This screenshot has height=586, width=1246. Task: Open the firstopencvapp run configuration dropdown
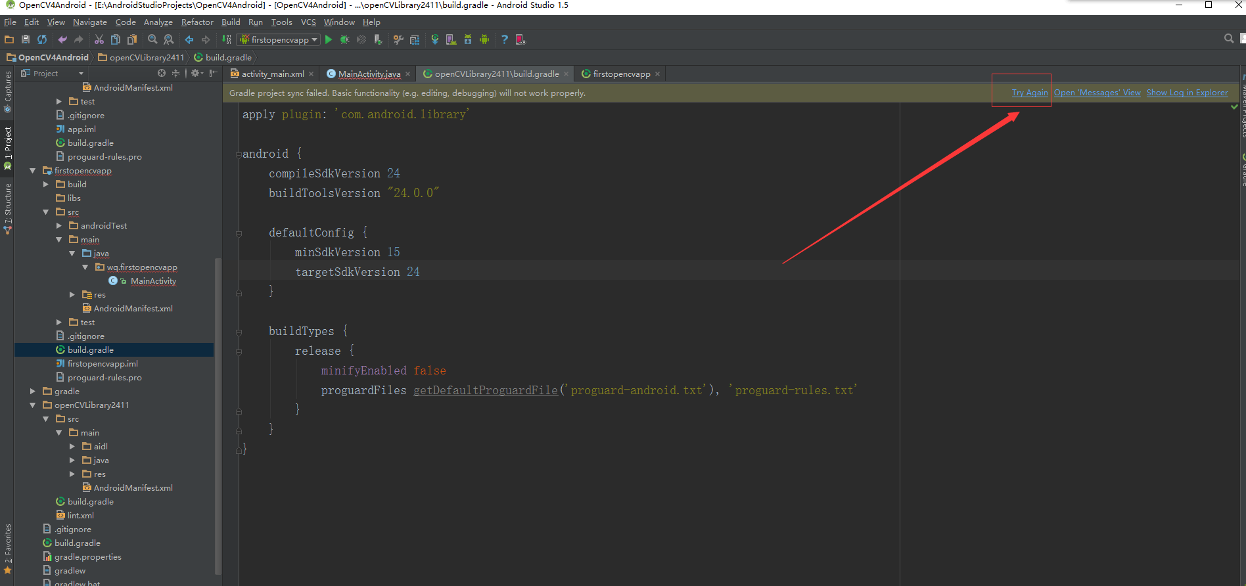[279, 39]
